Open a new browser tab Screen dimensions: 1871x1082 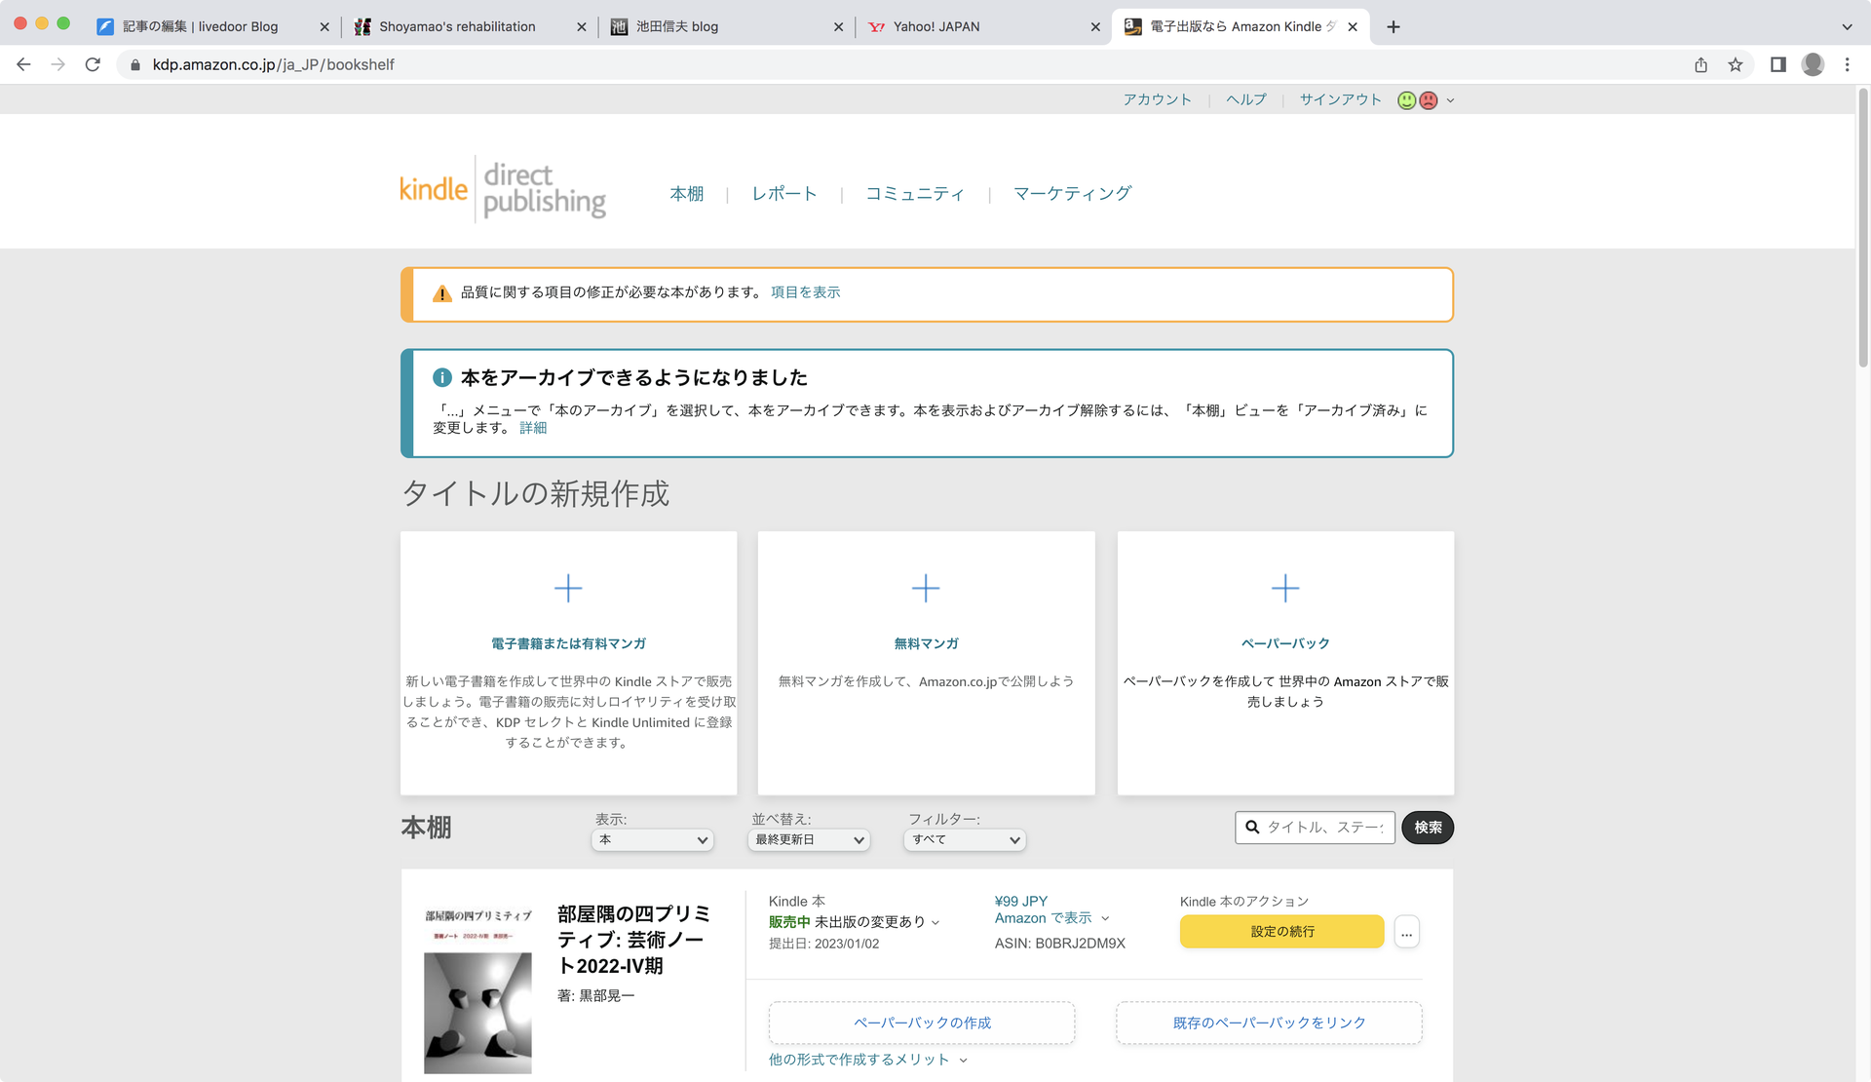click(x=1394, y=26)
